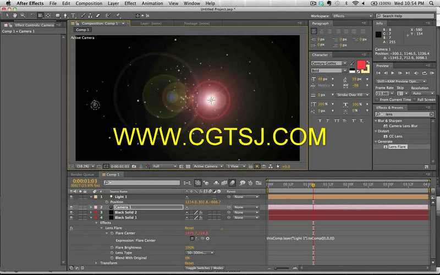This screenshot has width=440, height=275.
Task: Toggle the Lens Flare fx switch
Action: (71, 228)
